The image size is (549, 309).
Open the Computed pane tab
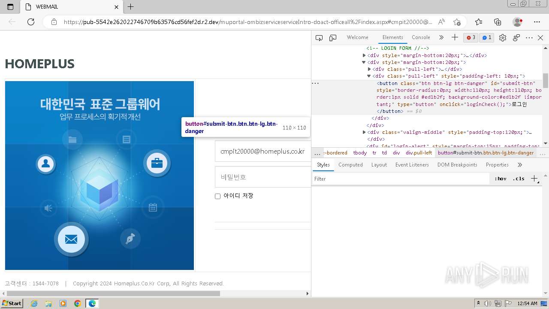coord(350,165)
